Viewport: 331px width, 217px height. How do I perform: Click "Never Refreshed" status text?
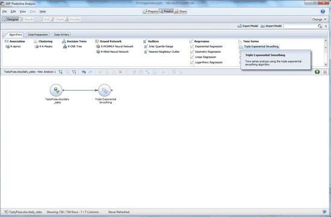[x=119, y=212]
